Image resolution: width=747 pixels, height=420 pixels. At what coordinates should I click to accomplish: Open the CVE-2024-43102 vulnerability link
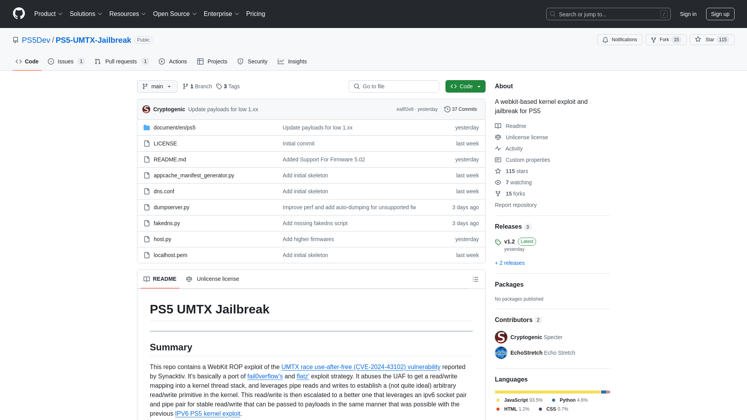tap(361, 367)
